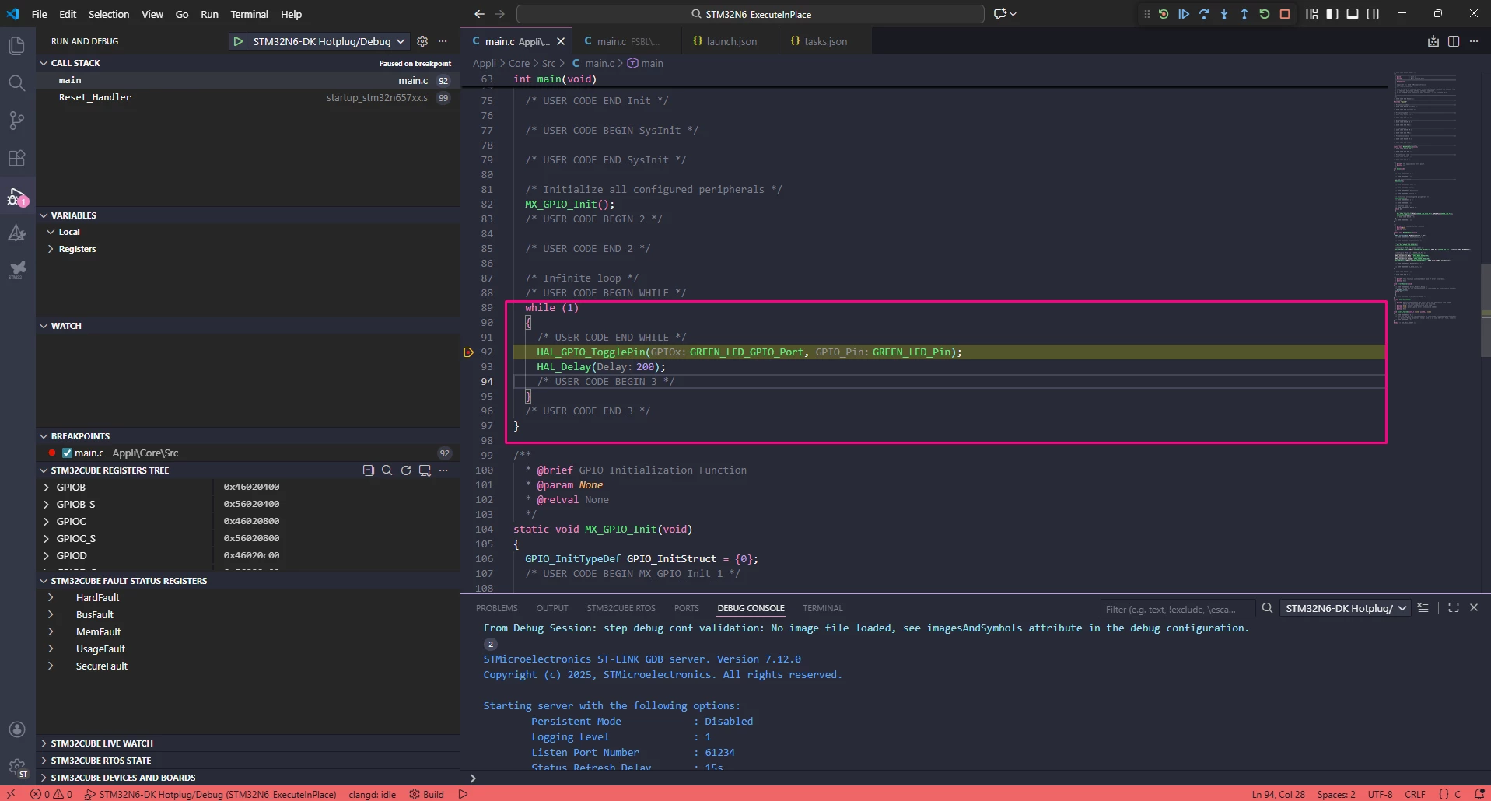Open the Run menu
The height and width of the screenshot is (801, 1491).
(x=209, y=14)
